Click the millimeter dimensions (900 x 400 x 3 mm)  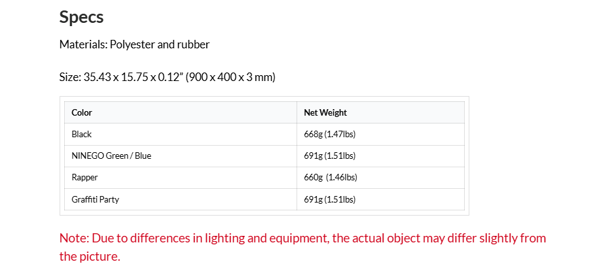coord(230,77)
